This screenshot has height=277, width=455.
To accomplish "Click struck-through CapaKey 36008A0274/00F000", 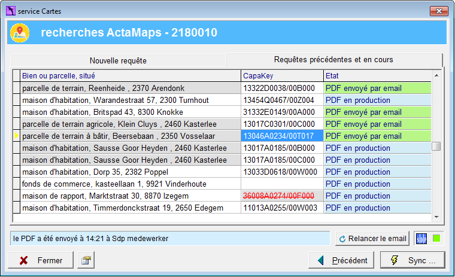I will (282, 196).
